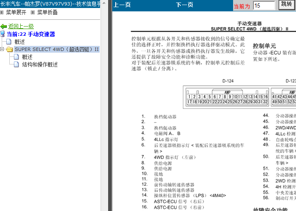Click the D-124 connector label
The height and width of the screenshot is (211, 296).
(228, 81)
